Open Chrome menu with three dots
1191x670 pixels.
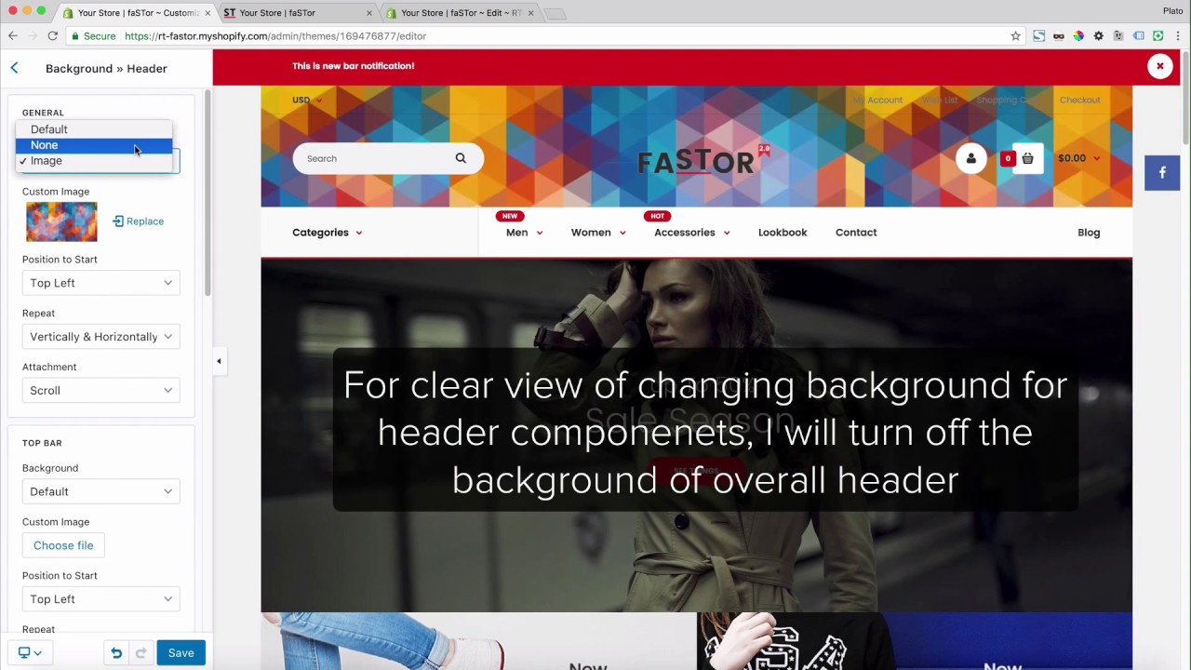coord(1177,35)
